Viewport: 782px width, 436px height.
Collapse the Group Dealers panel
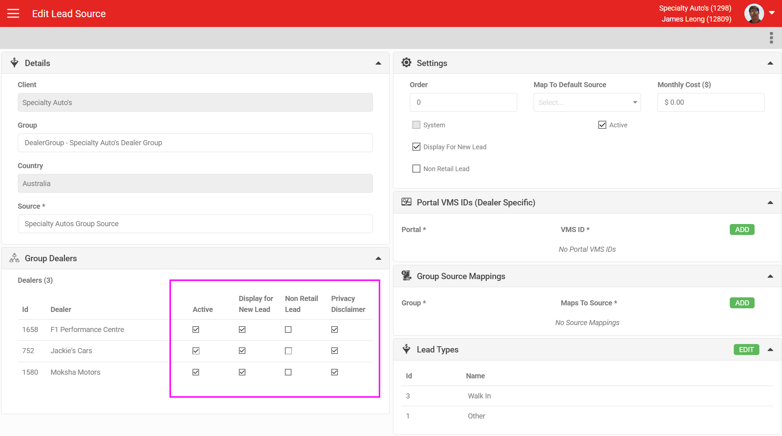point(378,258)
